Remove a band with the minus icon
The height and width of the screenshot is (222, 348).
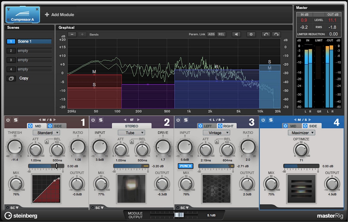tap(72, 34)
